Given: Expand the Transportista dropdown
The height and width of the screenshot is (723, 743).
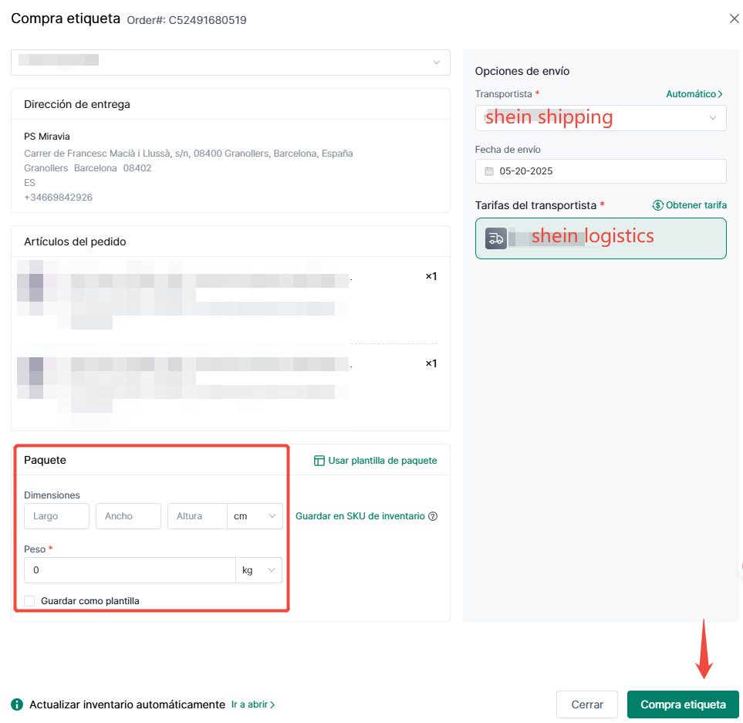Looking at the screenshot, I should pyautogui.click(x=600, y=117).
